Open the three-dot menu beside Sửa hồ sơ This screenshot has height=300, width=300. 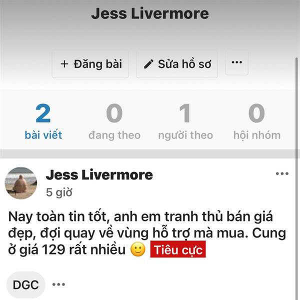click(237, 62)
